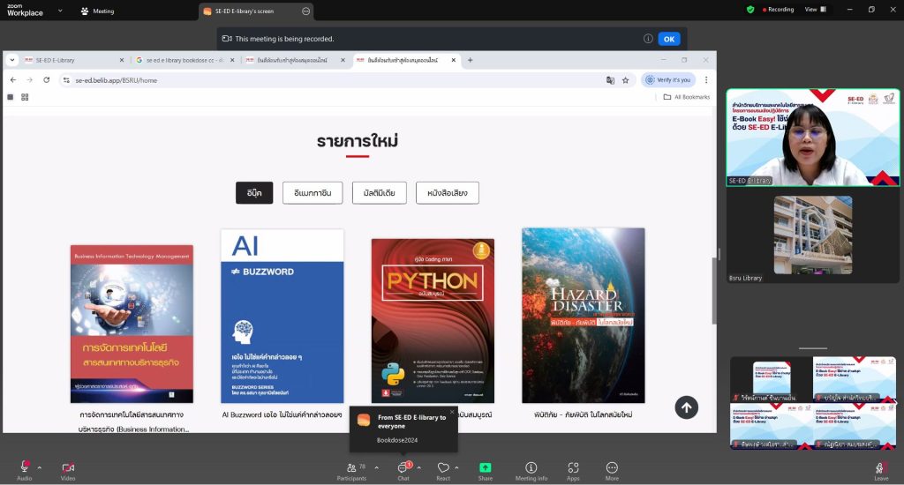The image size is (904, 485).
Task: Click the Verify it's you button
Action: [x=668, y=80]
